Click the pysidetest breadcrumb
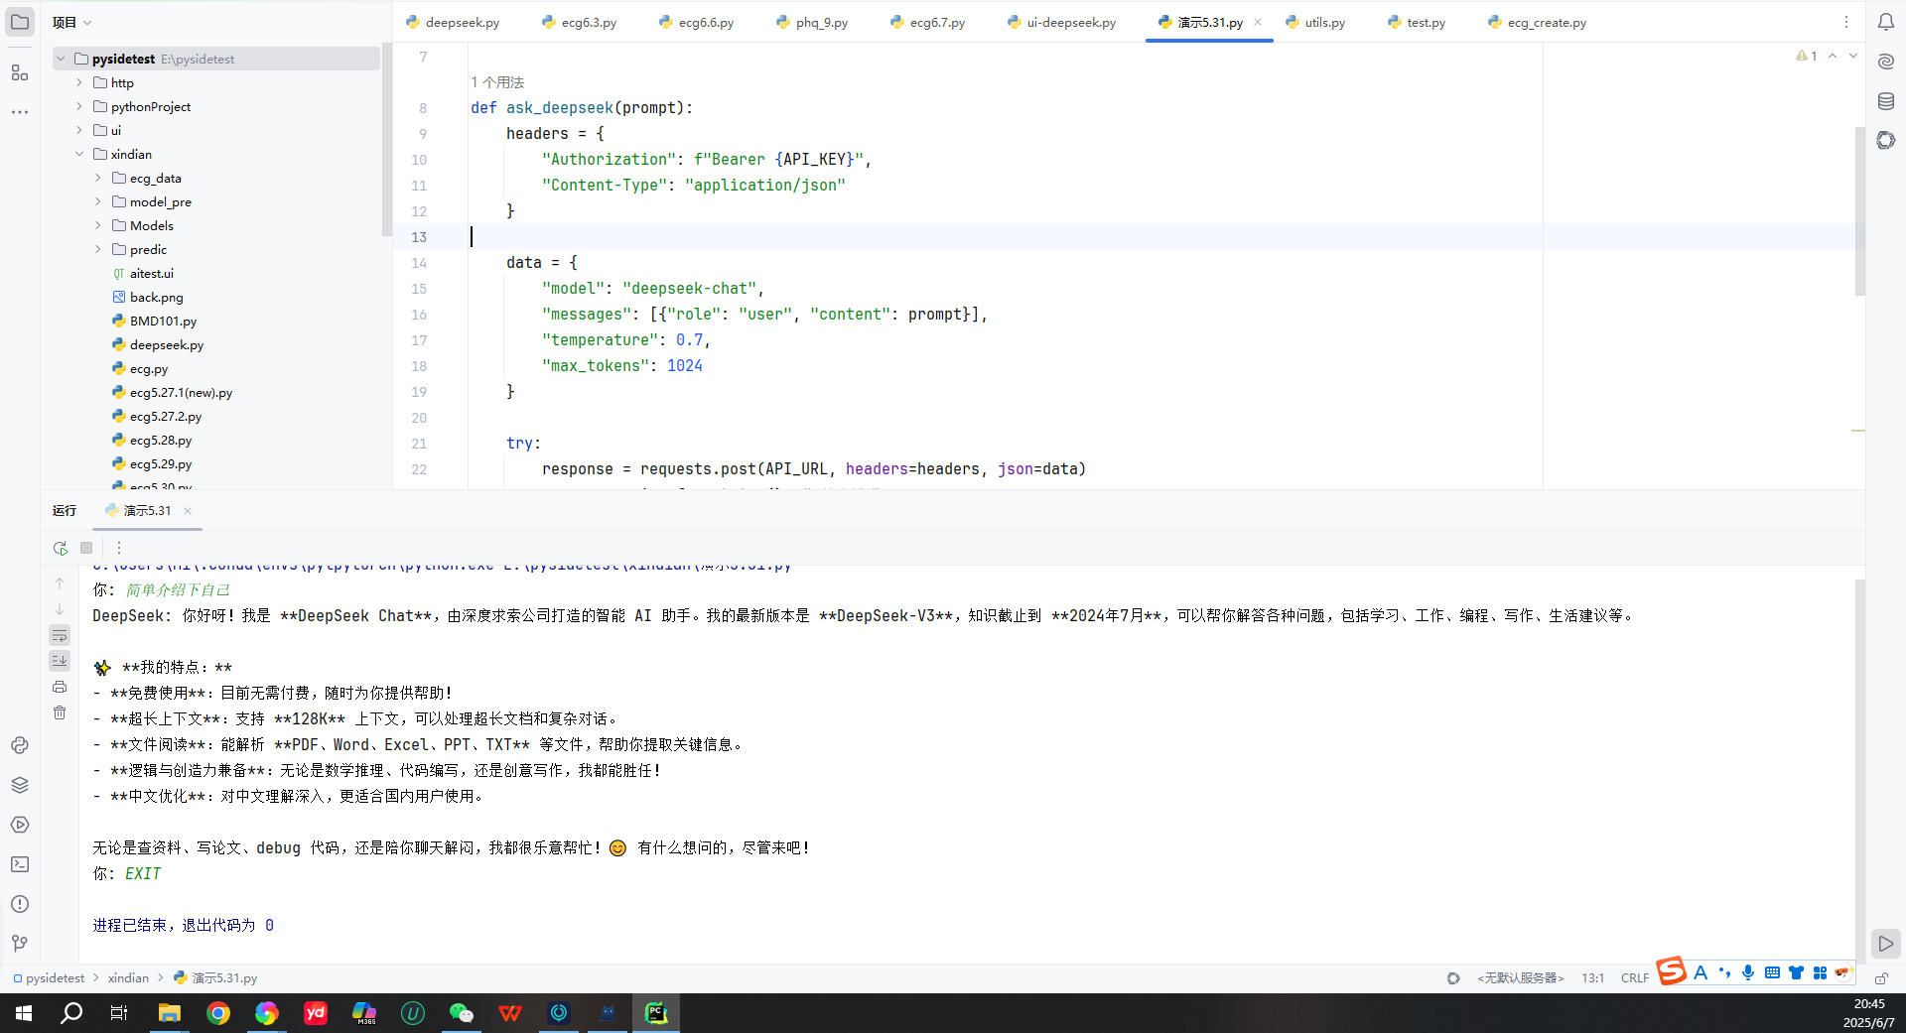The image size is (1906, 1033). point(49,978)
